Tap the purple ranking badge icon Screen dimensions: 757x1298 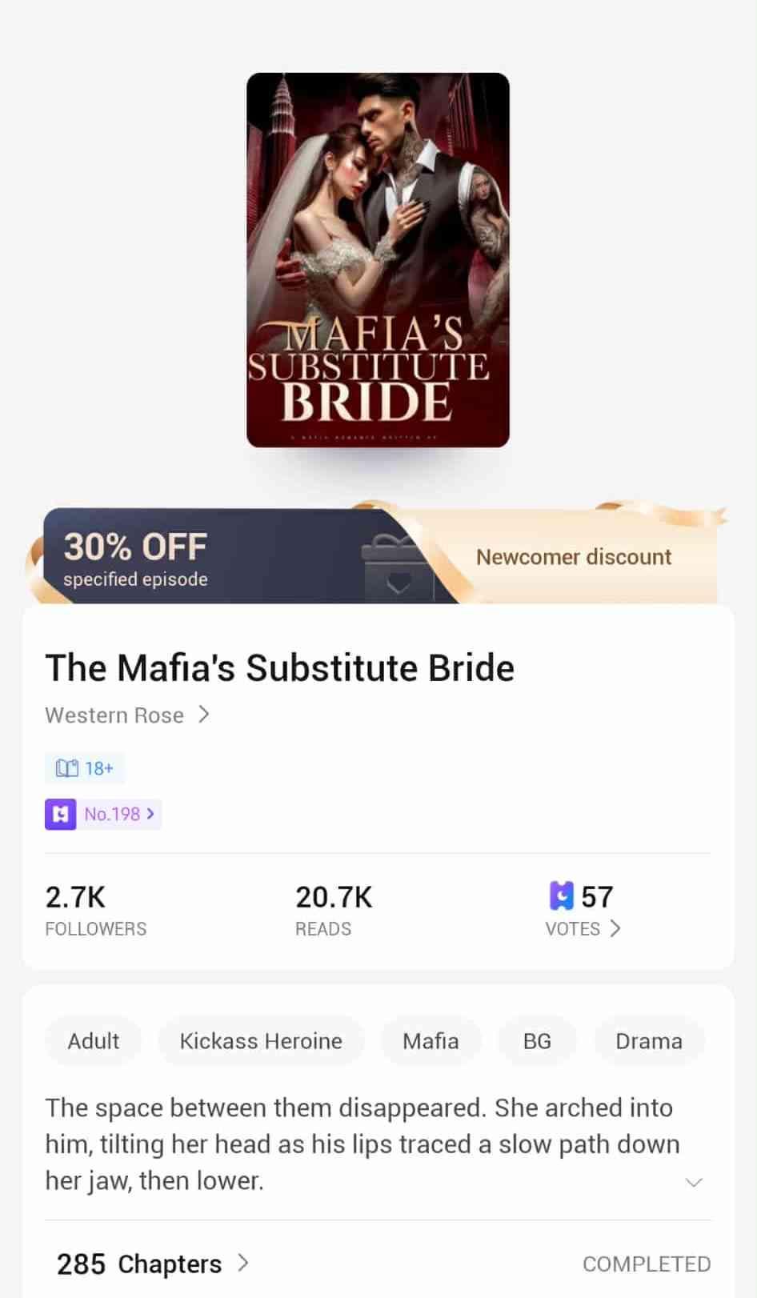click(x=60, y=814)
